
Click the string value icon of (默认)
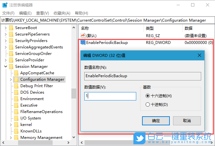coord(83,36)
